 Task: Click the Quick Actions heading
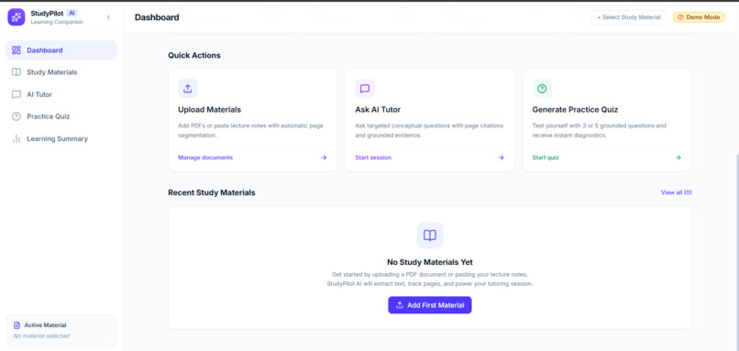pos(194,55)
